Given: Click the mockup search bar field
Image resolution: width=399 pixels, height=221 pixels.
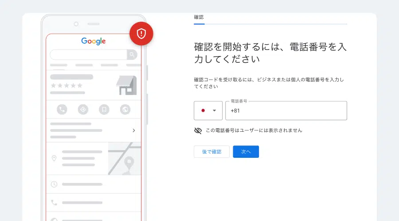Looking at the screenshot, I should point(88,54).
